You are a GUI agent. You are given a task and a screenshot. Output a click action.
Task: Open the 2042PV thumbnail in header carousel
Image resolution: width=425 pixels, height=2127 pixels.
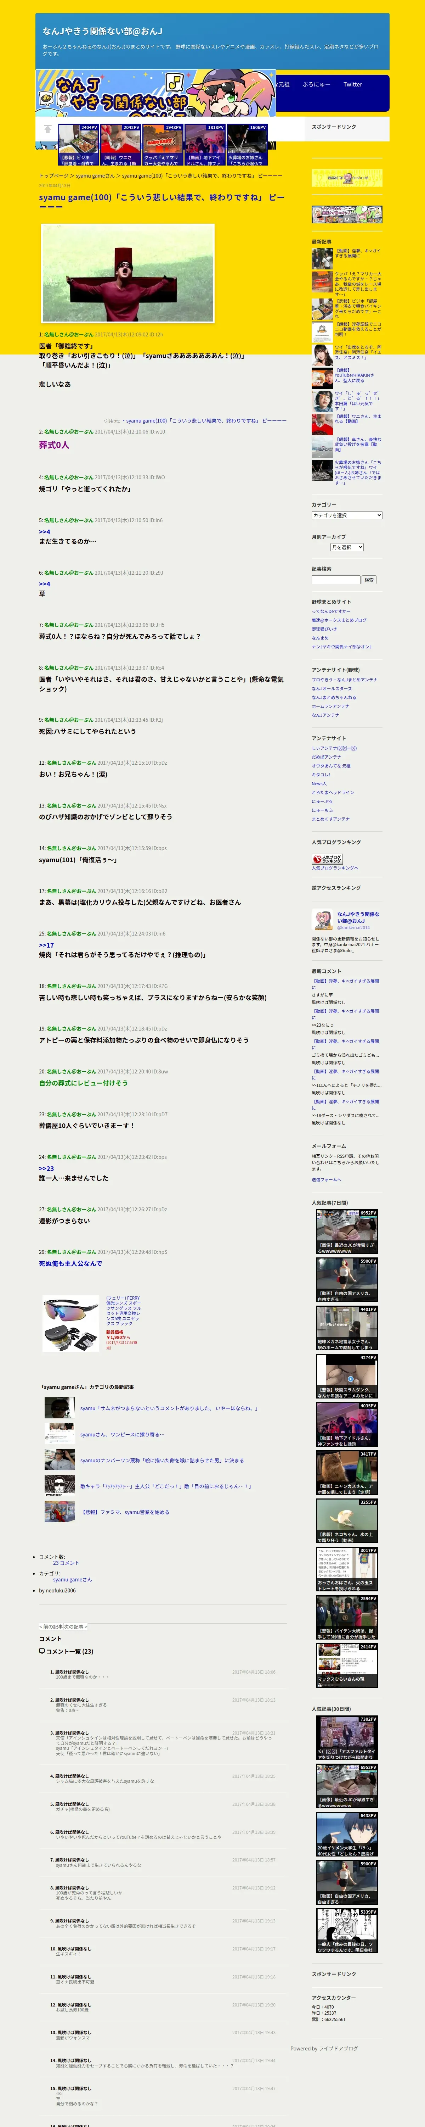click(x=120, y=145)
